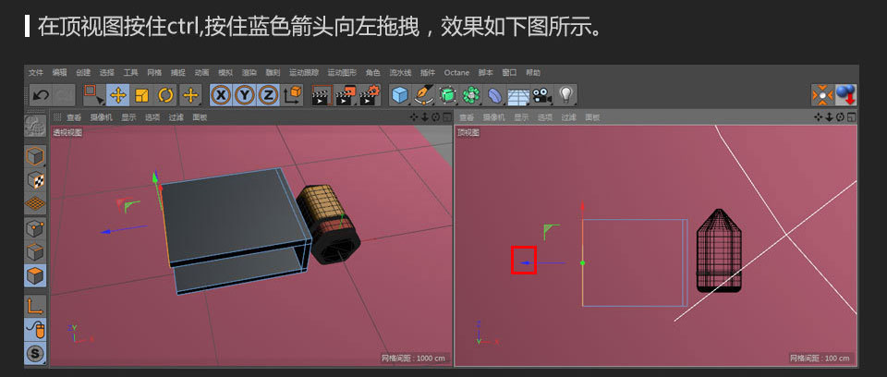Open the Camera object dropdown
Screen dimensions: 887x377
(x=542, y=95)
